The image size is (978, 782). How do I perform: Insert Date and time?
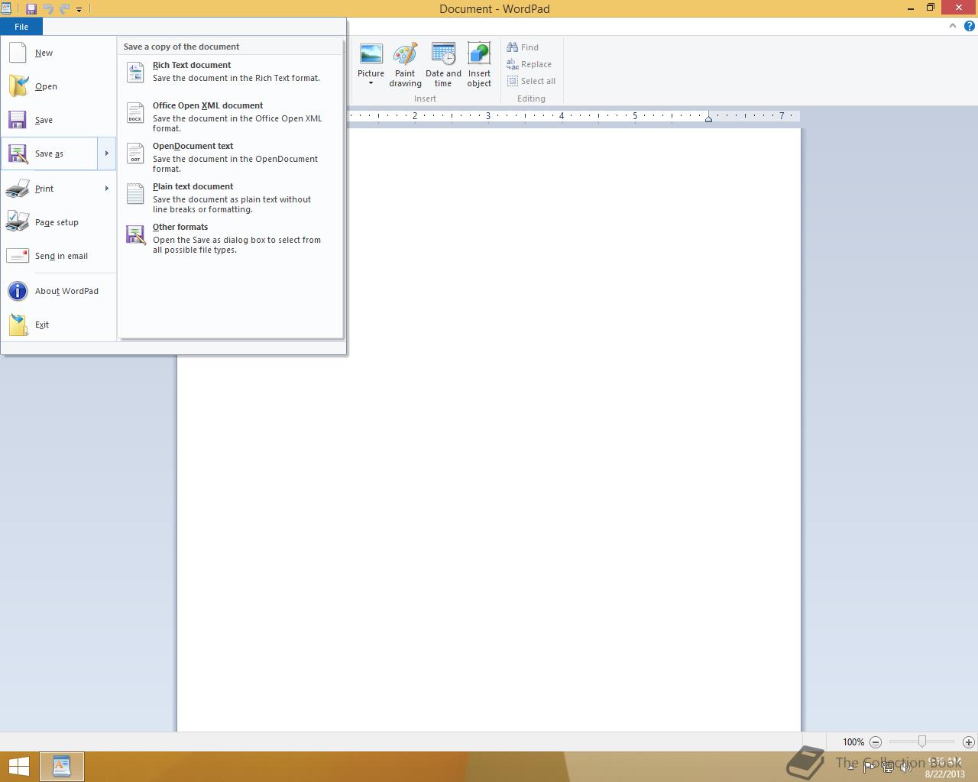point(443,65)
